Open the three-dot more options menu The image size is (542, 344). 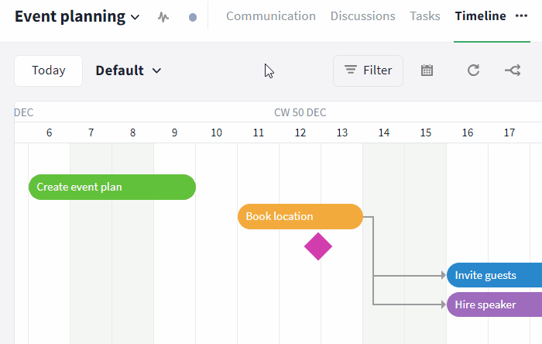pyautogui.click(x=521, y=15)
